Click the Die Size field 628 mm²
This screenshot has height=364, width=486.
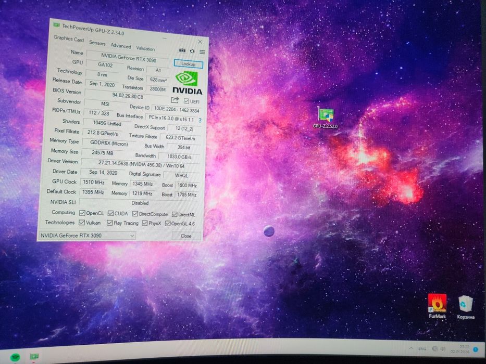pos(158,80)
